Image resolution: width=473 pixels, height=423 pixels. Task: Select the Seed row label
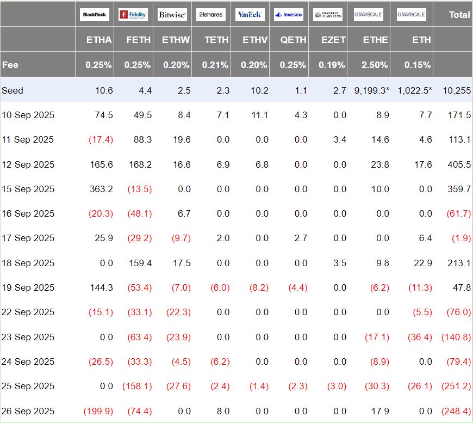tap(13, 90)
